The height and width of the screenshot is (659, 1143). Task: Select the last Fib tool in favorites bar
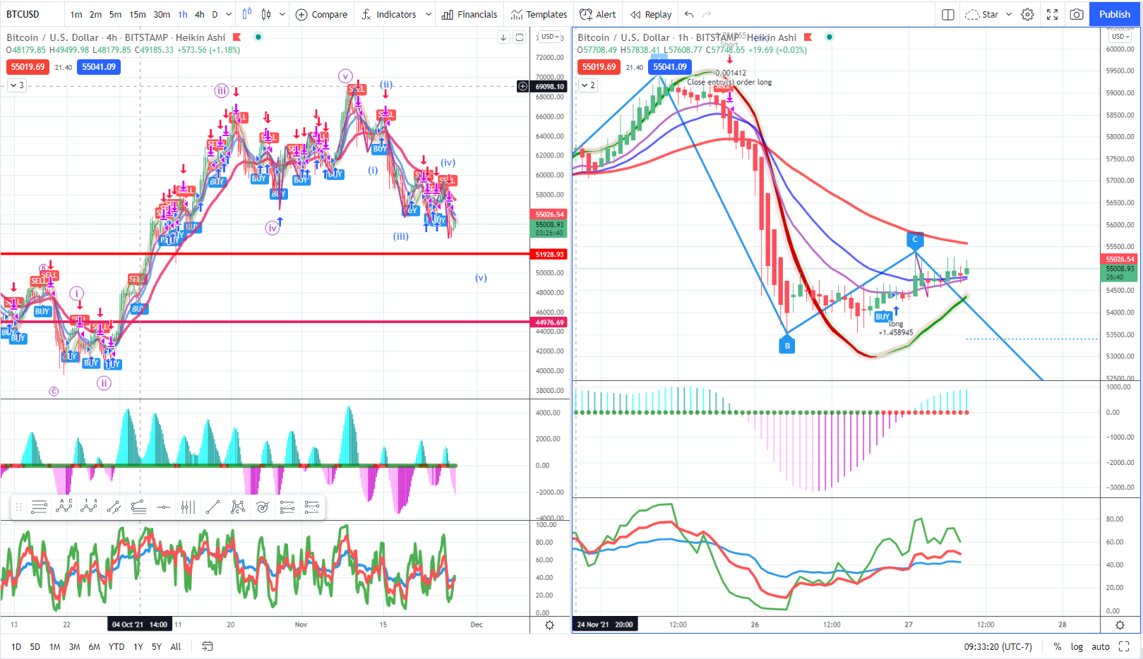click(x=312, y=507)
